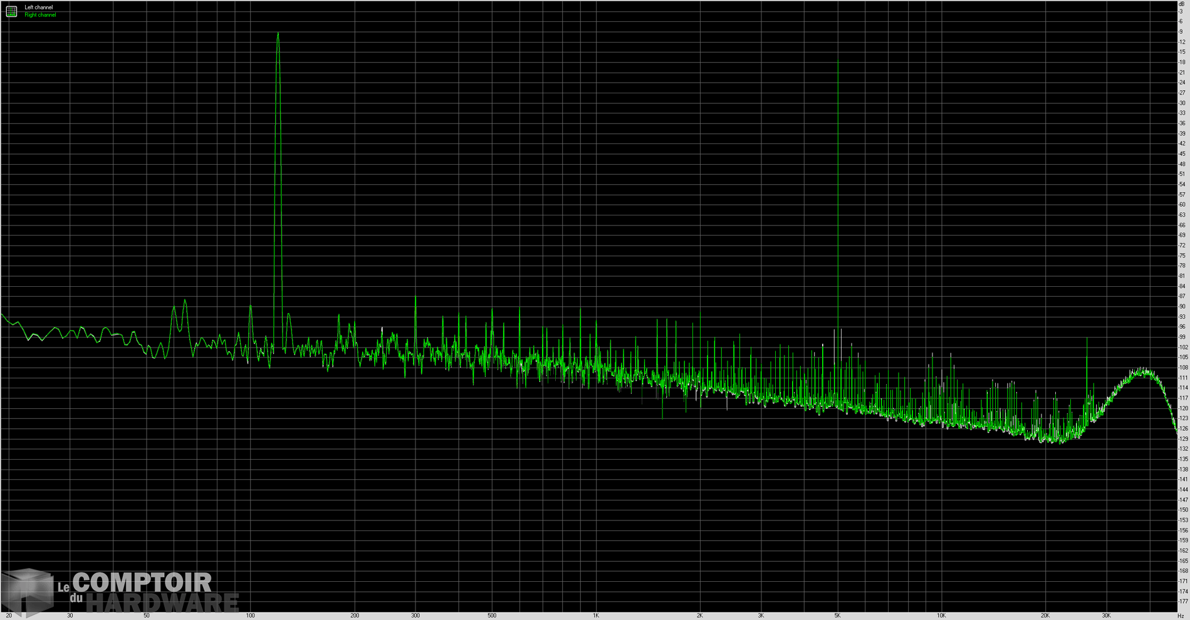1190x620 pixels.
Task: Click the 30K mark on frequency axis
Action: pyautogui.click(x=1106, y=616)
